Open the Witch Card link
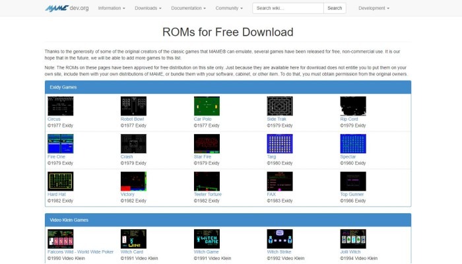The width and height of the screenshot is (462, 264). tap(132, 252)
